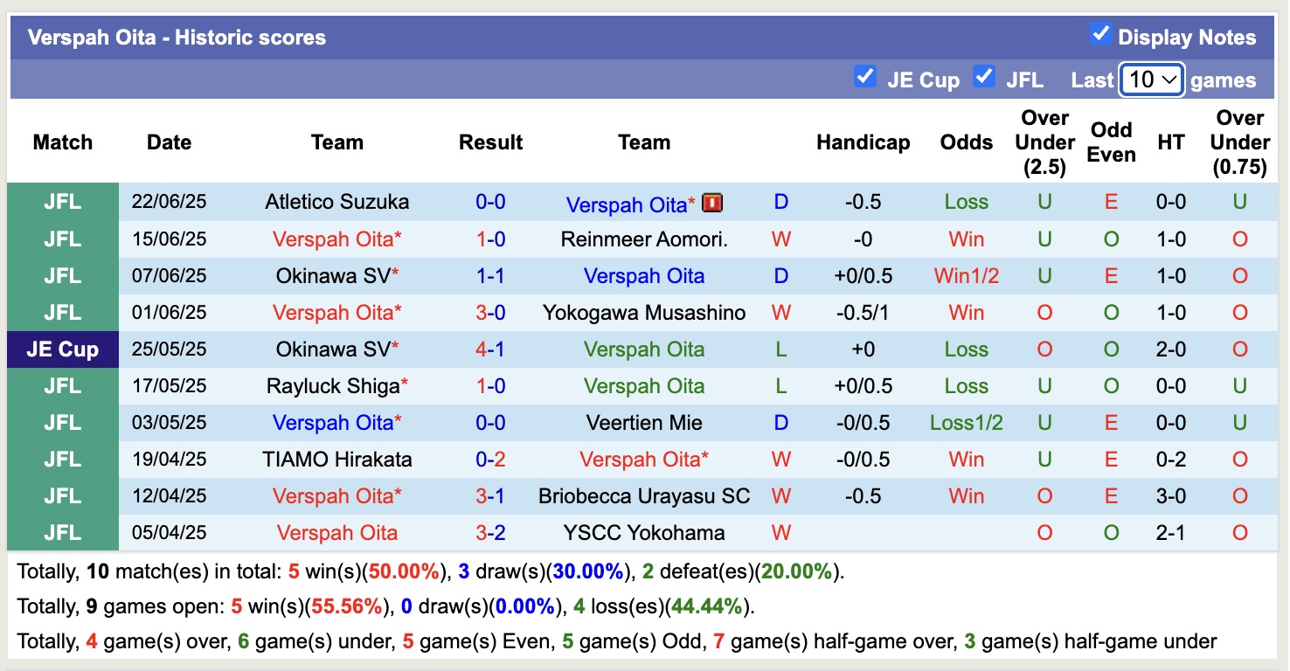Click the JFL badge on the top match row

pyautogui.click(x=62, y=202)
